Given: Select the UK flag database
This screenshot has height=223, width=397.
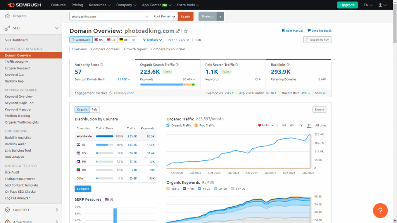Looking at the screenshot, I should pyautogui.click(x=111, y=40).
